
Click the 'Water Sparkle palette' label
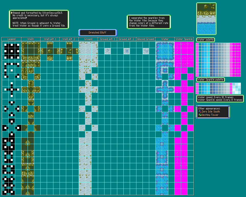(210, 80)
